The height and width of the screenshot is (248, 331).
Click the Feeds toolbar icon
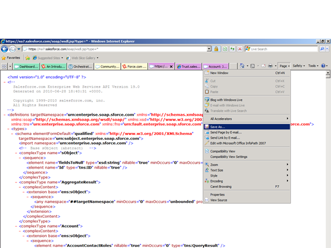point(253,66)
